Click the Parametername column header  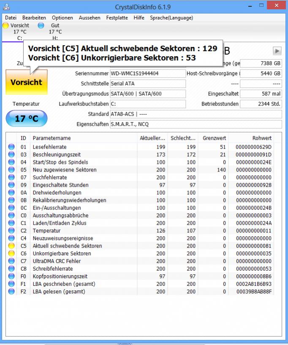tap(84, 138)
